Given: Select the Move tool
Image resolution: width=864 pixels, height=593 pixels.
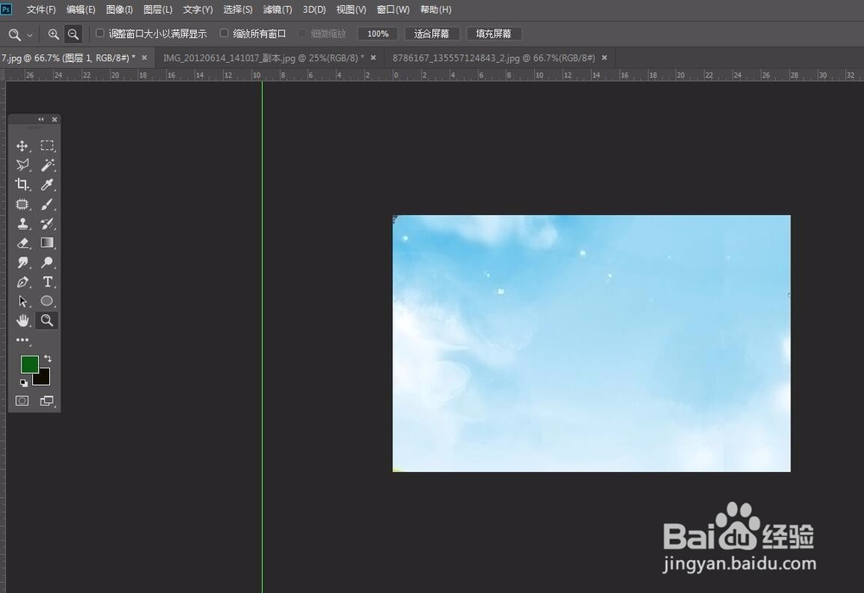Looking at the screenshot, I should coord(22,146).
